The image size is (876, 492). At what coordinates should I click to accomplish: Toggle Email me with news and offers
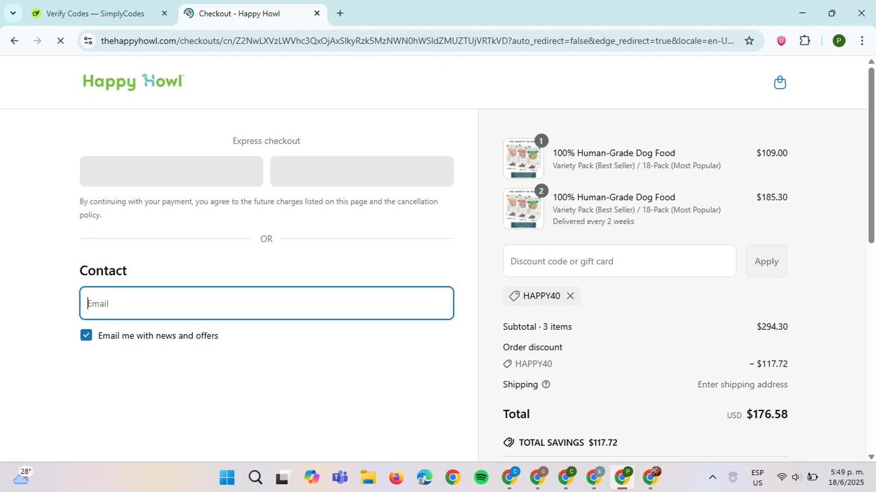[x=86, y=335]
